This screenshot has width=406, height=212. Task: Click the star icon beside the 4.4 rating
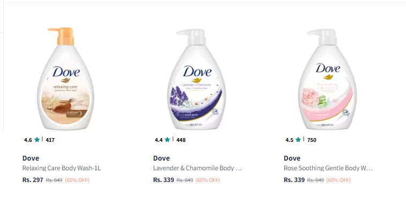click(167, 140)
